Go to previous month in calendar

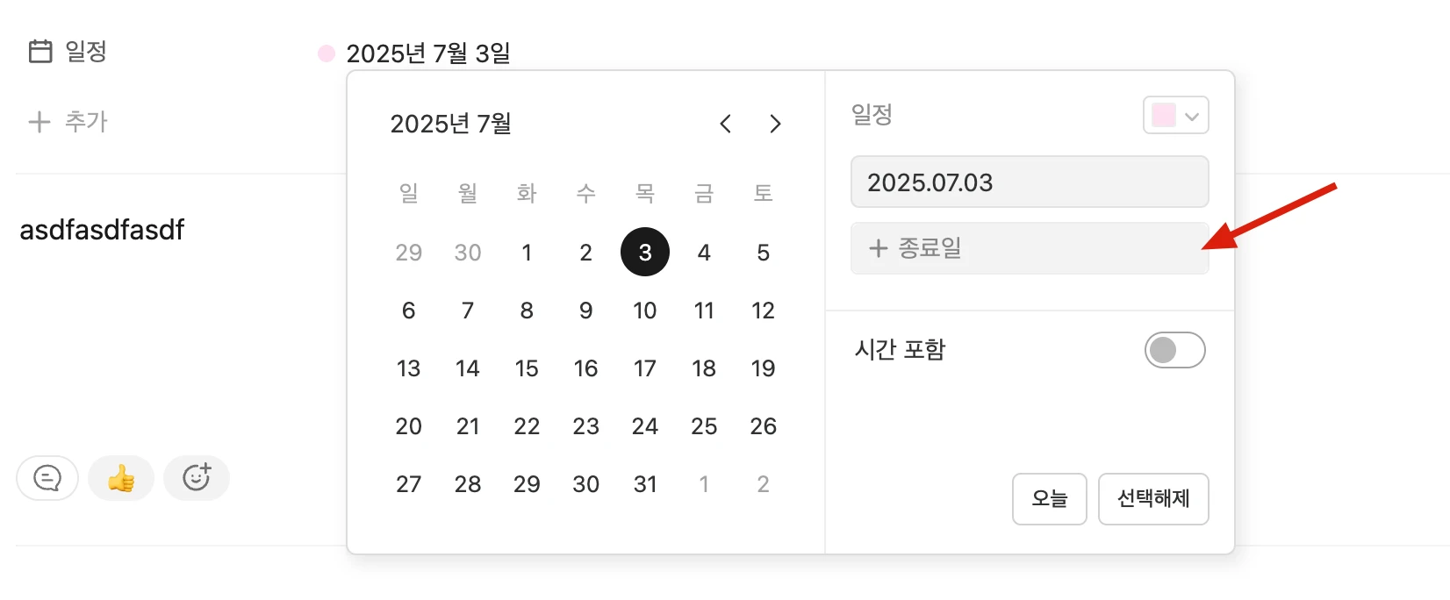coord(725,124)
